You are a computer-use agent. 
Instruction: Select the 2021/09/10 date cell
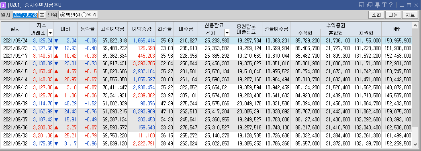pos(15,95)
